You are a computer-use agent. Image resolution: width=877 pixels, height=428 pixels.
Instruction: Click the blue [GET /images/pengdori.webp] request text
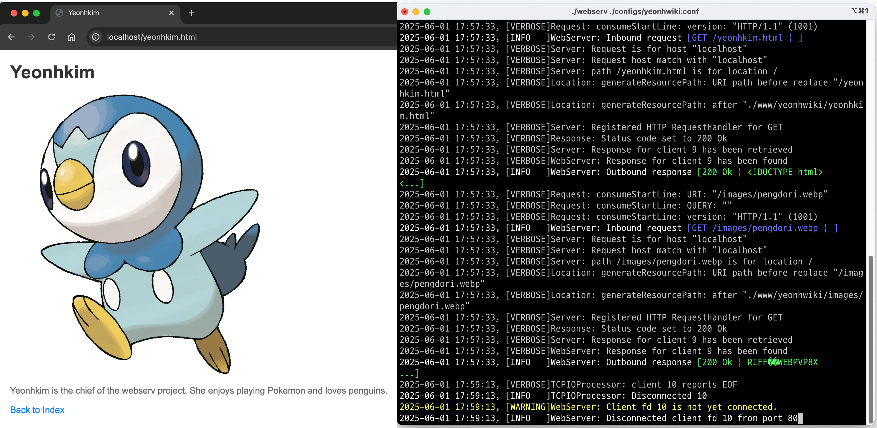click(762, 228)
